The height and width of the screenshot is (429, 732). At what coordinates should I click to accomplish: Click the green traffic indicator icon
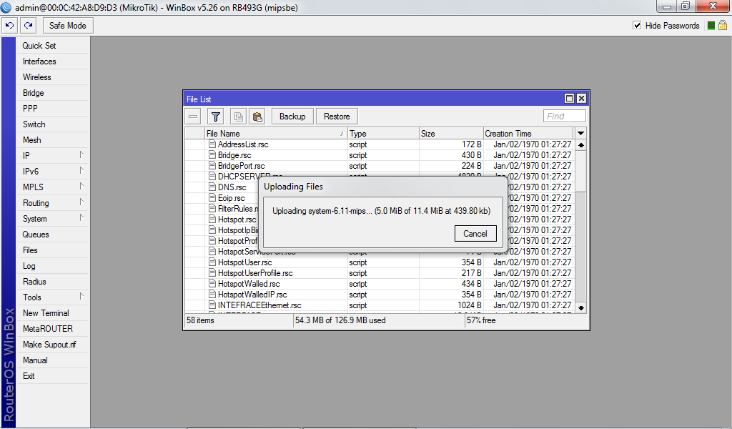pos(711,26)
